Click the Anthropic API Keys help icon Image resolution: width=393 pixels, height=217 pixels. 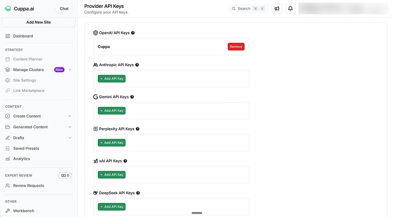pos(137,65)
